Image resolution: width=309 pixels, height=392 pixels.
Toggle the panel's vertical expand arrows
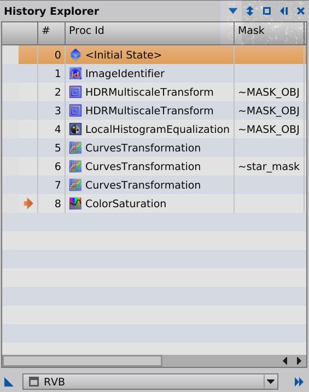pyautogui.click(x=250, y=11)
